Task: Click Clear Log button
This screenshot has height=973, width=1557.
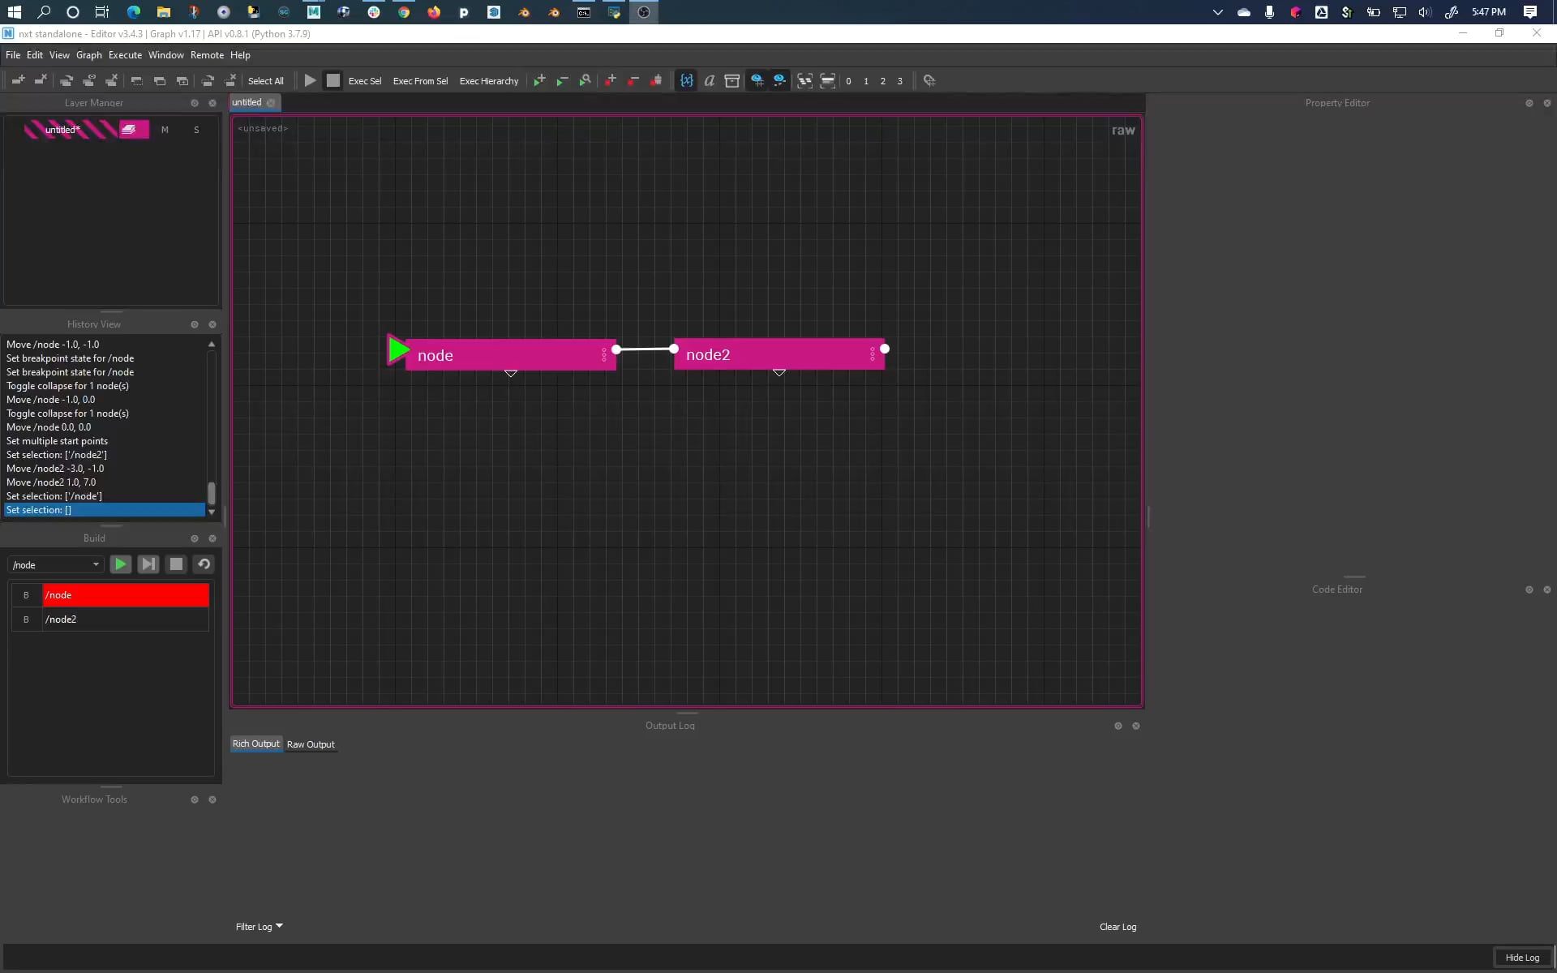Action: (x=1117, y=927)
